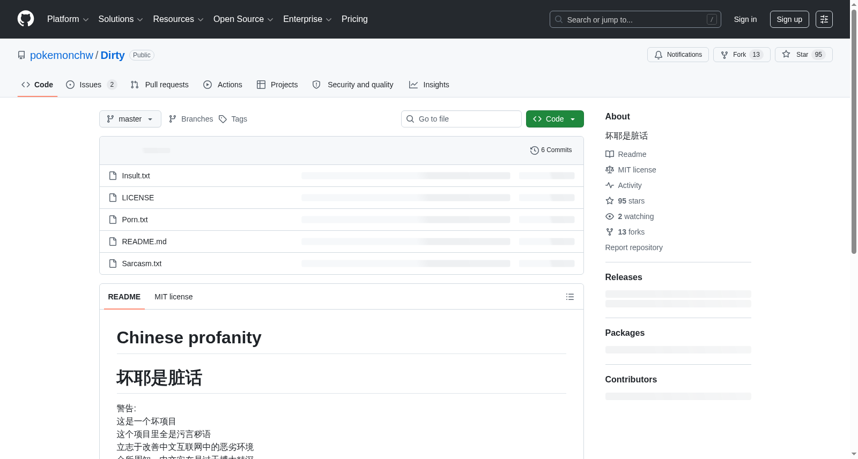Open the Sarcasm.txt file
Image resolution: width=858 pixels, height=459 pixels.
tap(142, 264)
